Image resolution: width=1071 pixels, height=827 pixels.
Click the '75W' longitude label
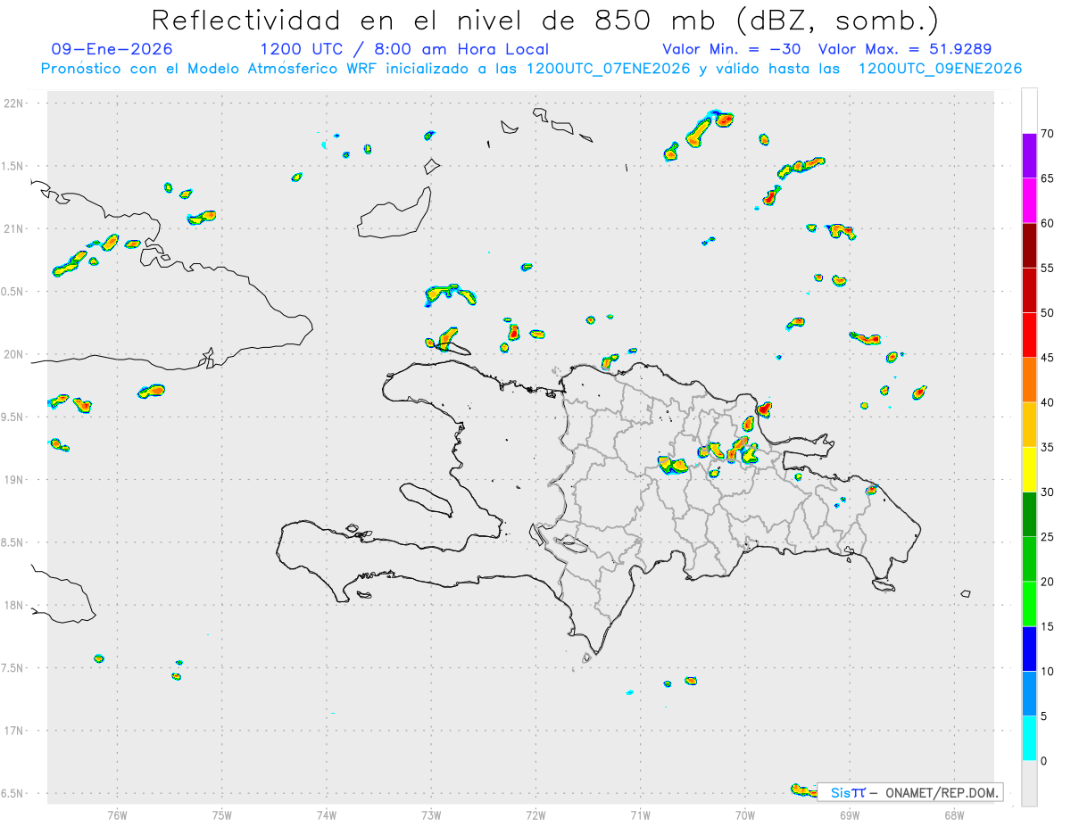(222, 815)
